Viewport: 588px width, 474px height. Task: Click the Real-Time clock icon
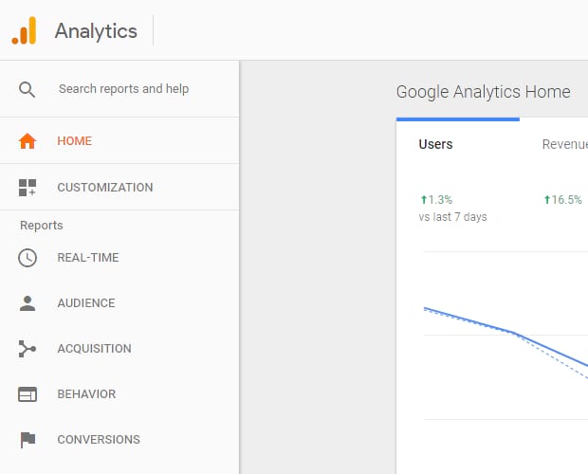28,258
